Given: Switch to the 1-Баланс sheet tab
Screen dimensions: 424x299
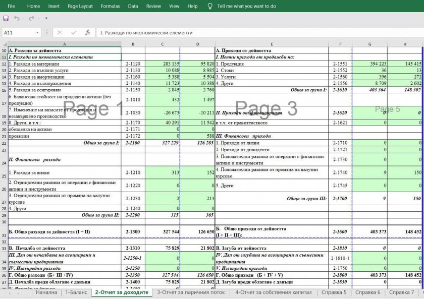Looking at the screenshot, I should coord(76,292).
